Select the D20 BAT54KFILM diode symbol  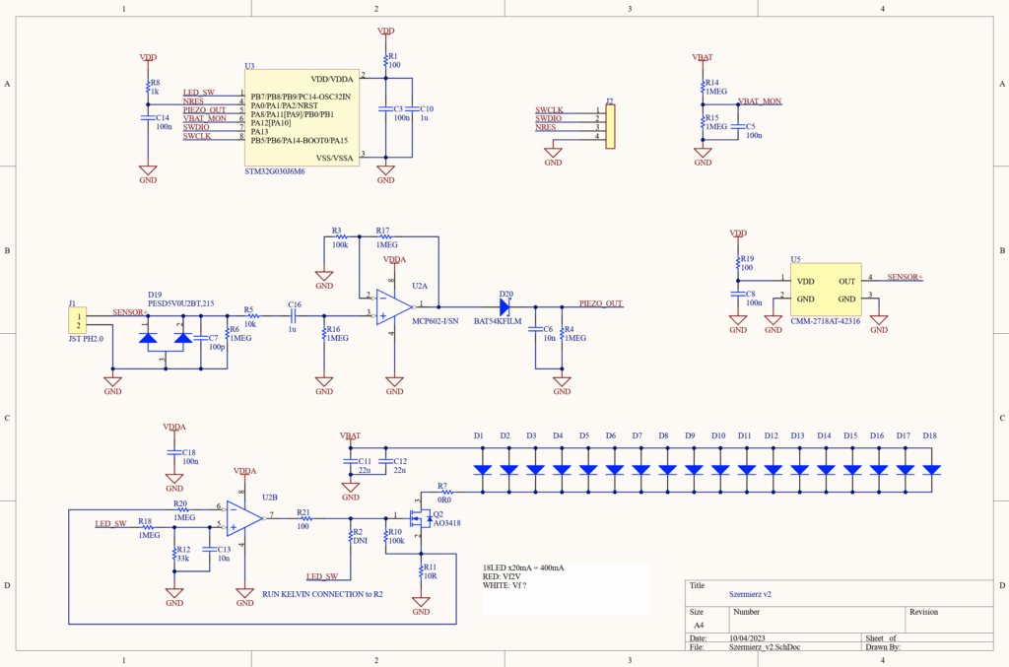pos(506,304)
